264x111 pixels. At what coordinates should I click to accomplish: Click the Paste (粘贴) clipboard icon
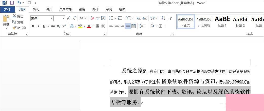point(7,18)
